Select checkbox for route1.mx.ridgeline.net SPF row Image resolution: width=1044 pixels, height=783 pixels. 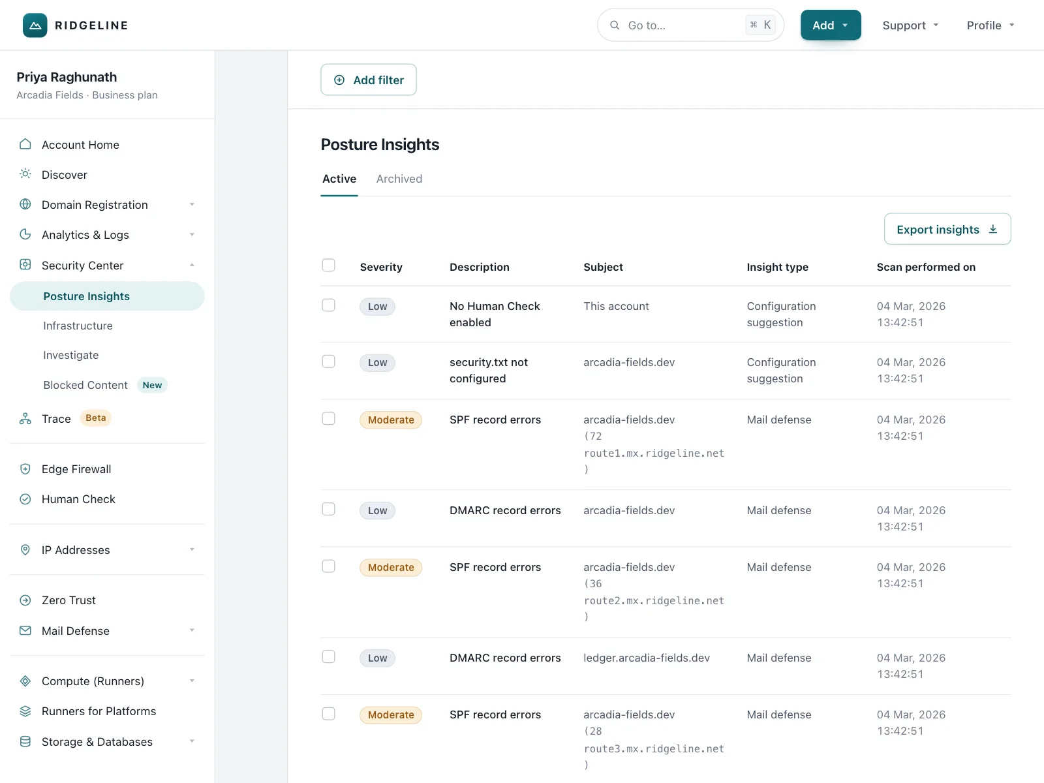(329, 418)
